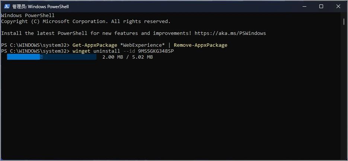The image size is (348, 161).
Task: Click the first 'Windows PowerShell' output line
Action: pyautogui.click(x=28, y=16)
